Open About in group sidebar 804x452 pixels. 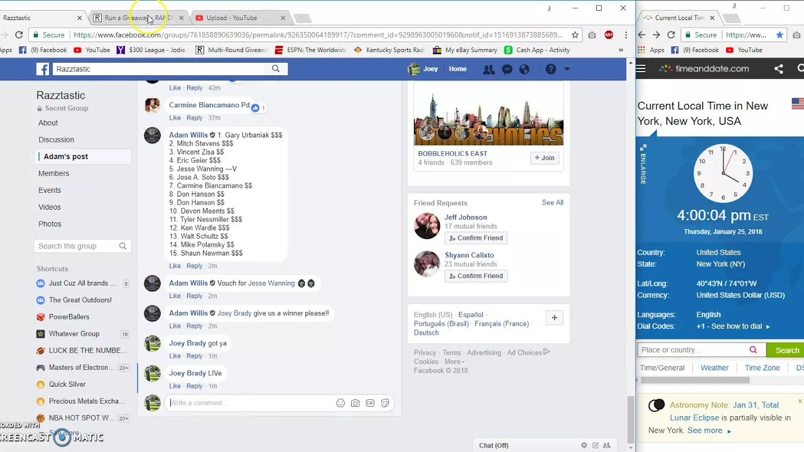(x=48, y=123)
